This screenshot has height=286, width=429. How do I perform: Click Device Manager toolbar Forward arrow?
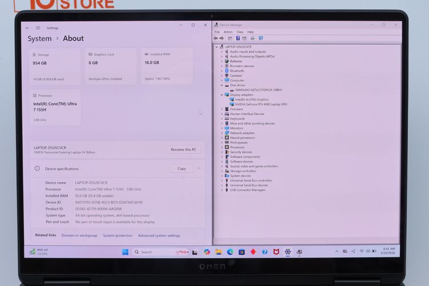point(222,38)
